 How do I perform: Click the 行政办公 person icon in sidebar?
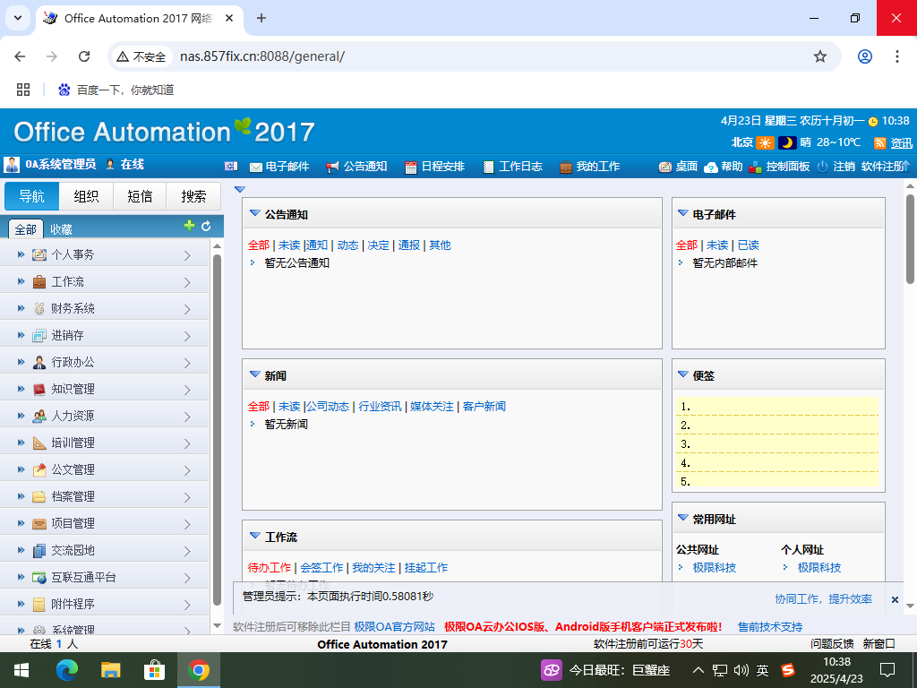tap(39, 362)
